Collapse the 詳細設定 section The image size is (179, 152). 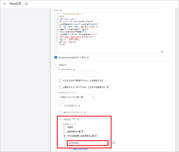(56, 65)
